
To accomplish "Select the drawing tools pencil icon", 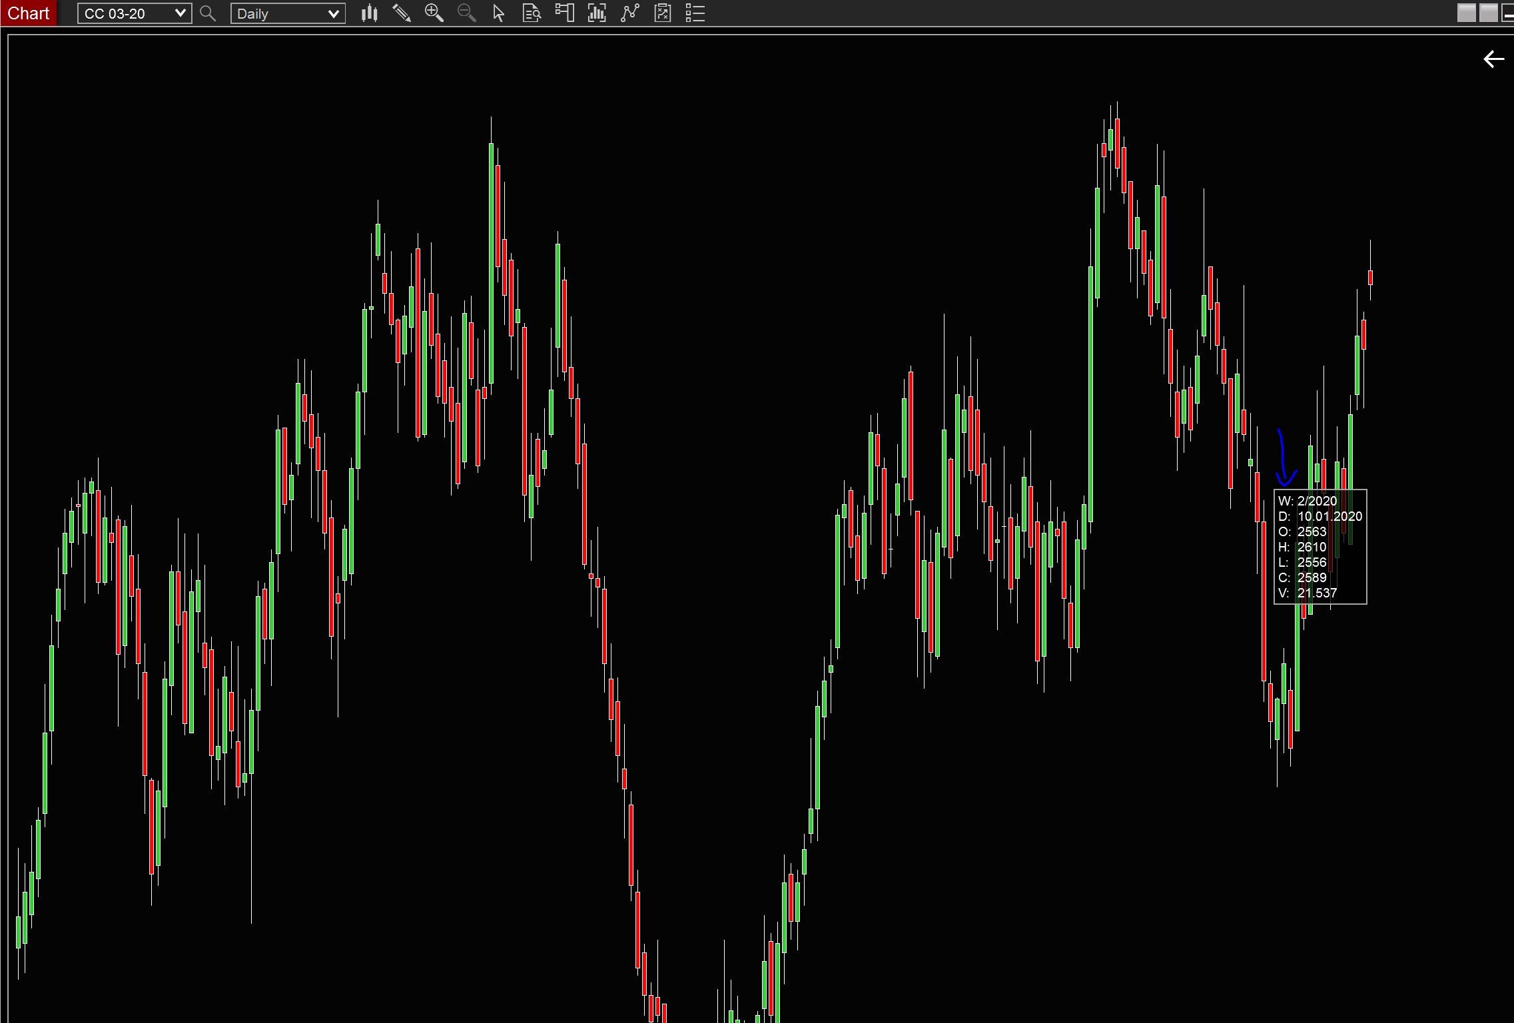I will click(401, 13).
